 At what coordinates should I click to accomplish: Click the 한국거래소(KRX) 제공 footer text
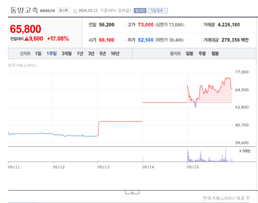pyautogui.click(x=223, y=198)
